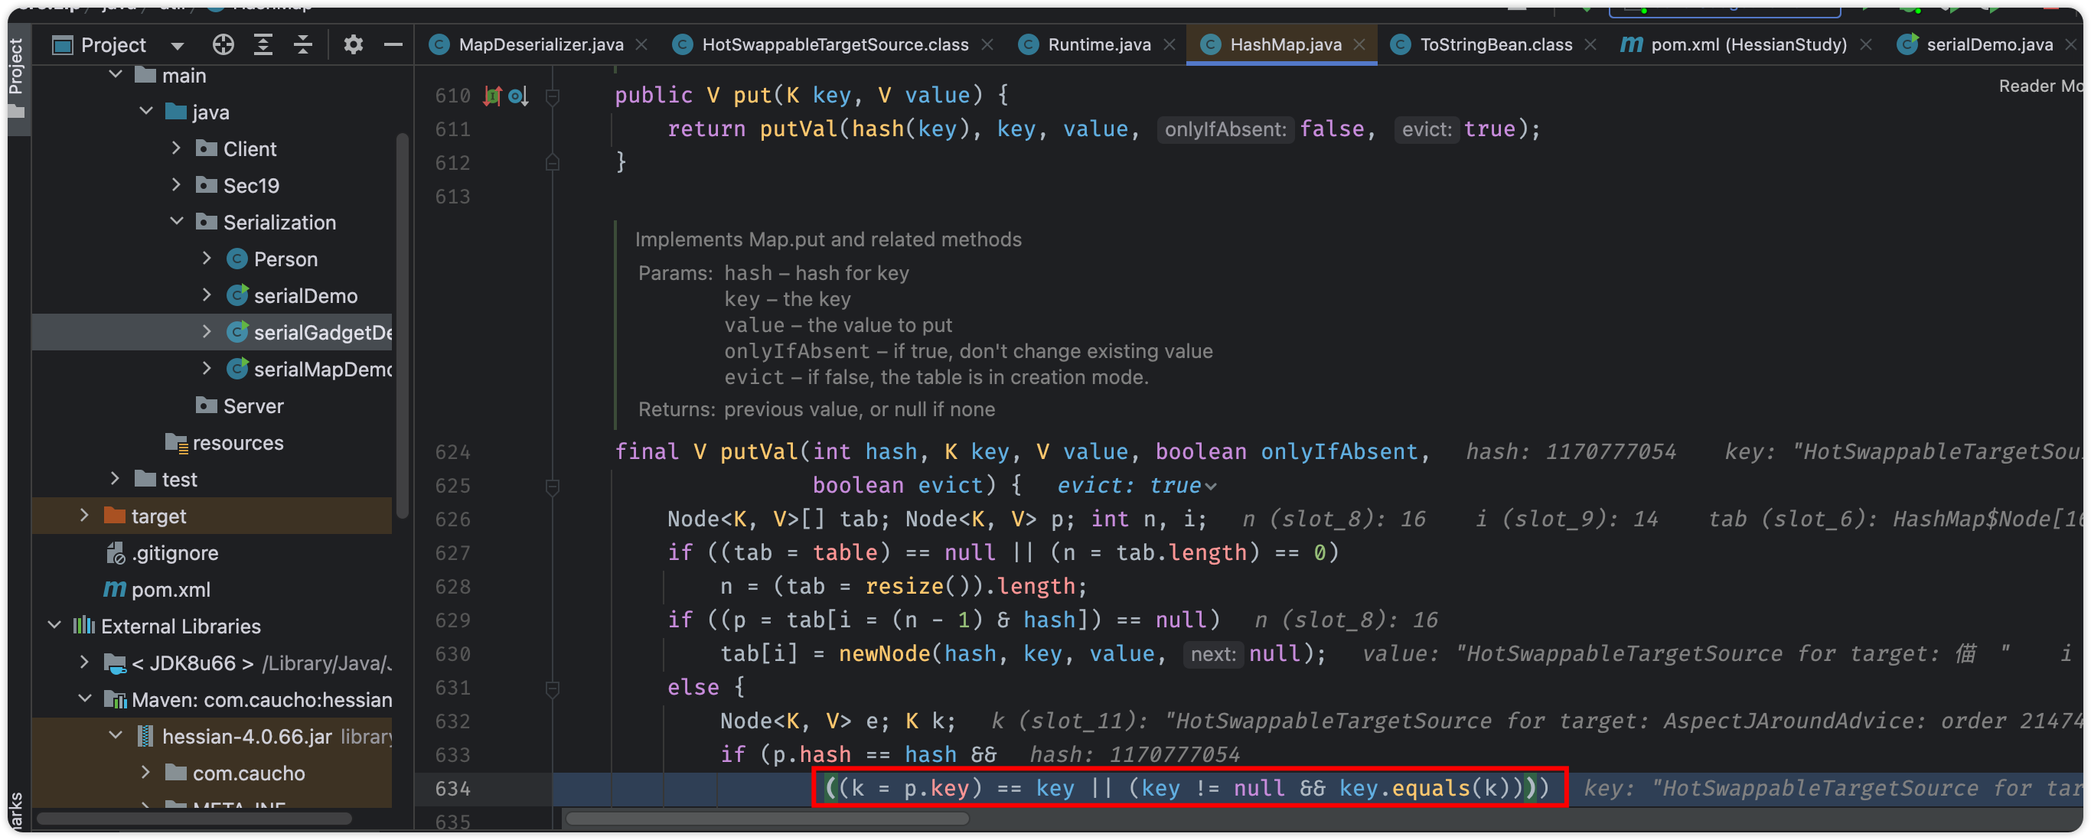
Task: Collapse hessian-4.0.66.jar node
Action: click(x=116, y=735)
